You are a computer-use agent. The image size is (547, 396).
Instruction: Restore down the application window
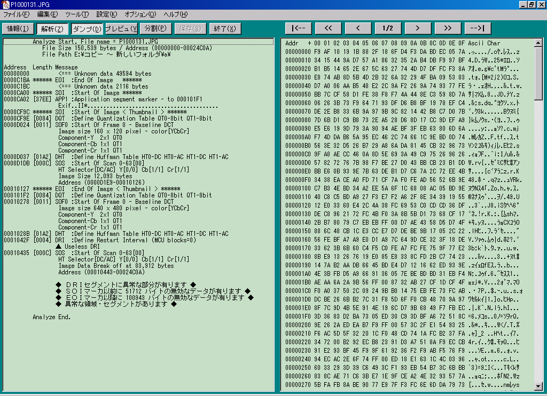tap(530, 4)
